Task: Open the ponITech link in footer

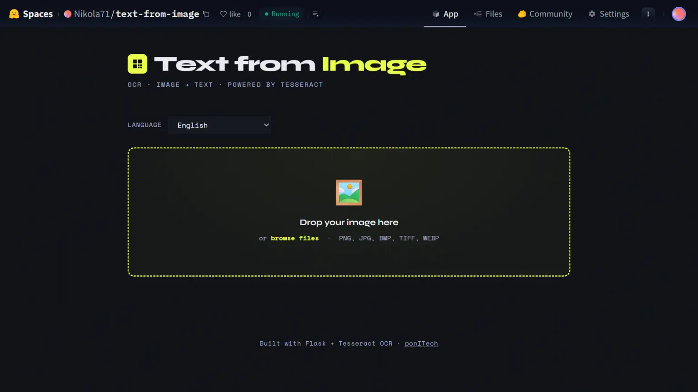Action: click(x=421, y=343)
